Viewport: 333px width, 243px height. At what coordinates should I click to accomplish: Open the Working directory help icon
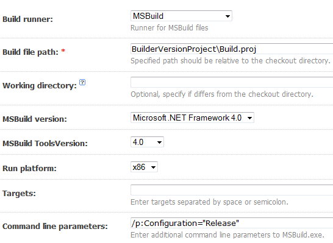[82, 82]
